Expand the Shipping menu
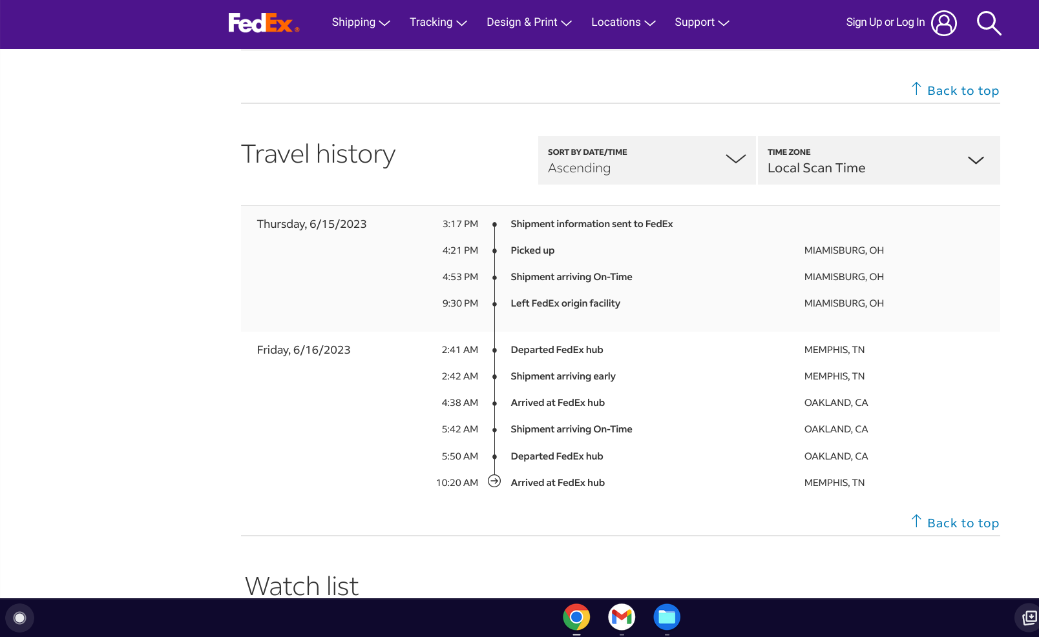 coord(361,23)
